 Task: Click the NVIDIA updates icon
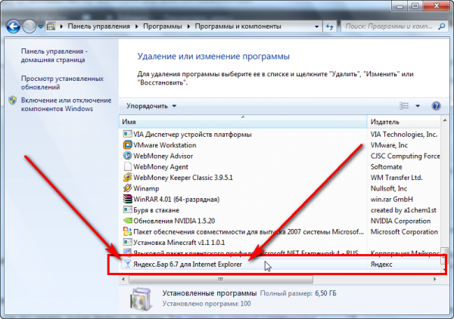tap(127, 221)
